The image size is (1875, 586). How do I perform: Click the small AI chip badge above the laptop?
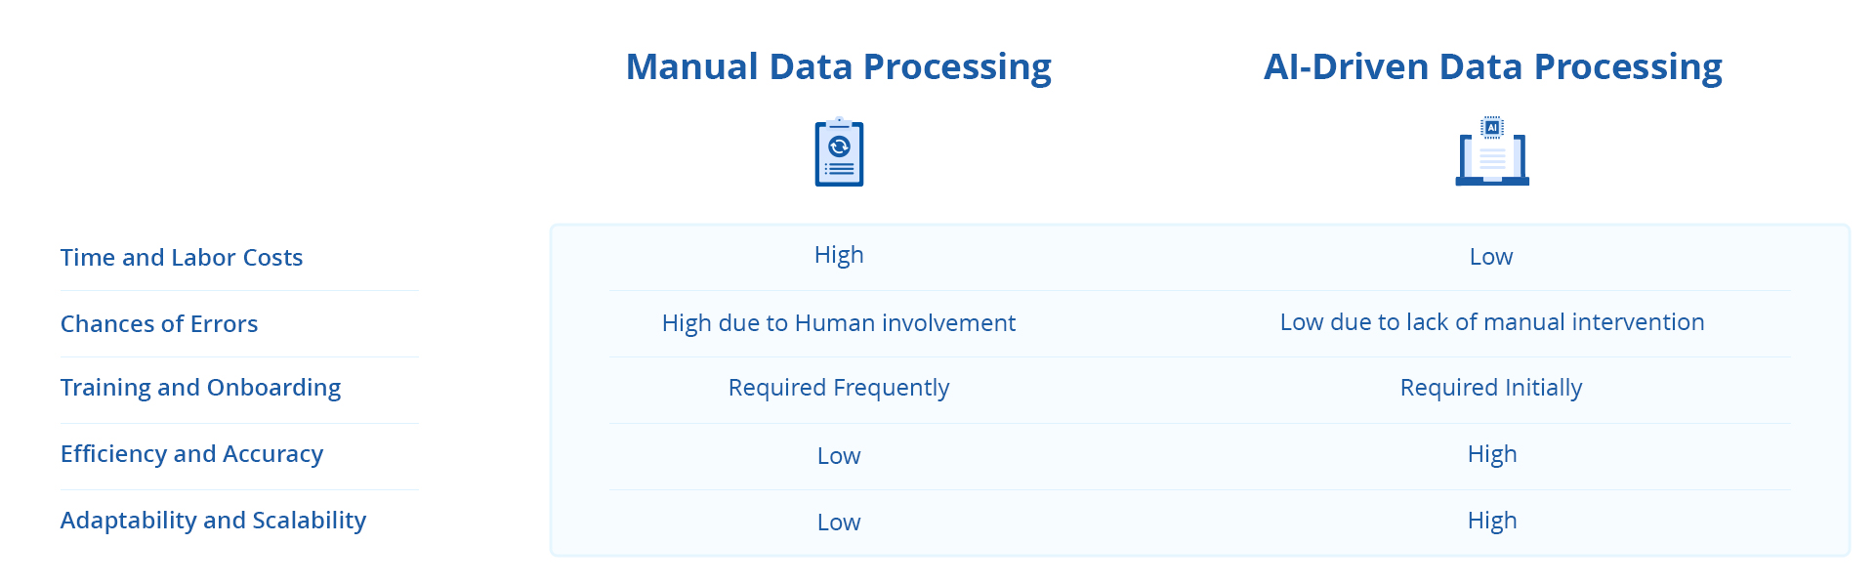pyautogui.click(x=1492, y=127)
